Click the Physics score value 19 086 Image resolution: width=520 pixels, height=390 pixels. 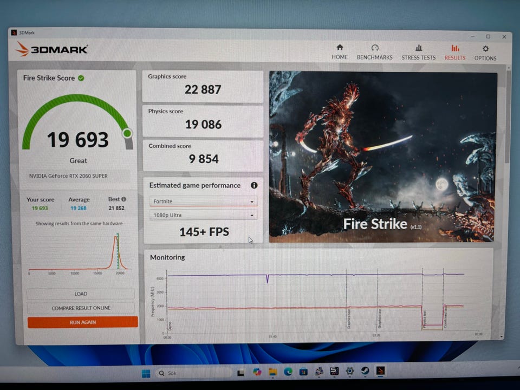[x=203, y=125]
